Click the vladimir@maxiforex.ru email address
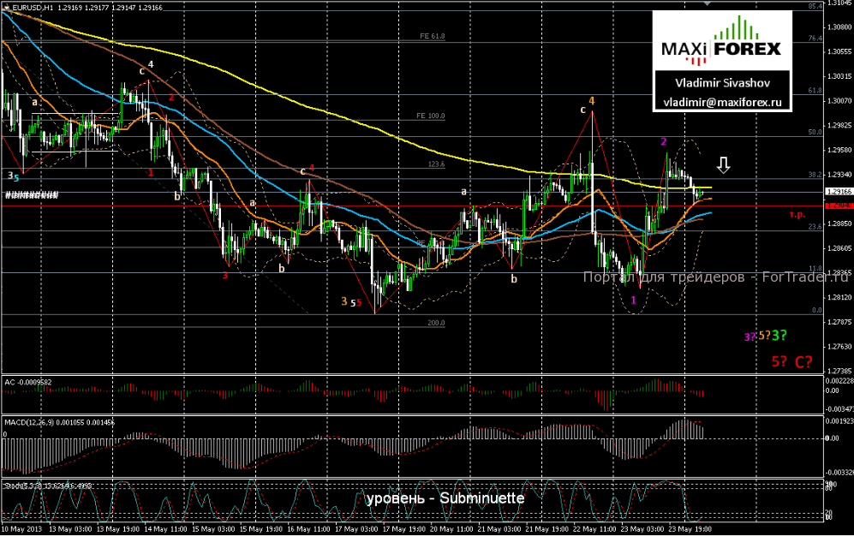The image size is (854, 536). click(x=721, y=101)
